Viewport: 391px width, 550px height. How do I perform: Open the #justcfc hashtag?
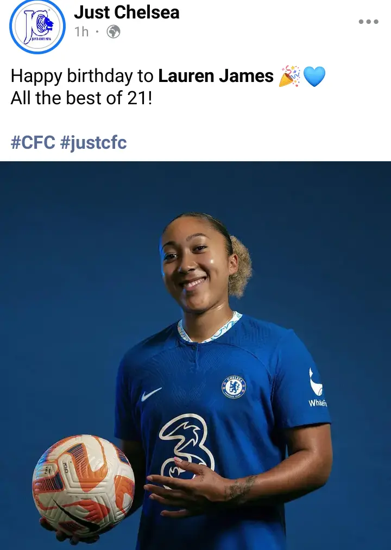[93, 143]
